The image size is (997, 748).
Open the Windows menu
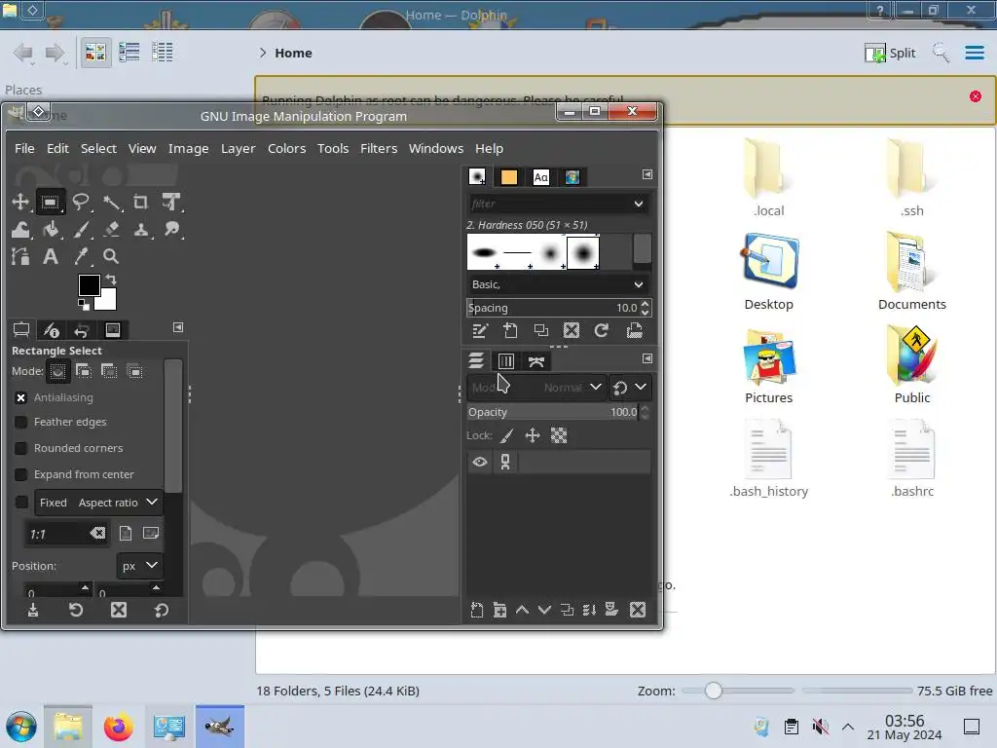[436, 148]
